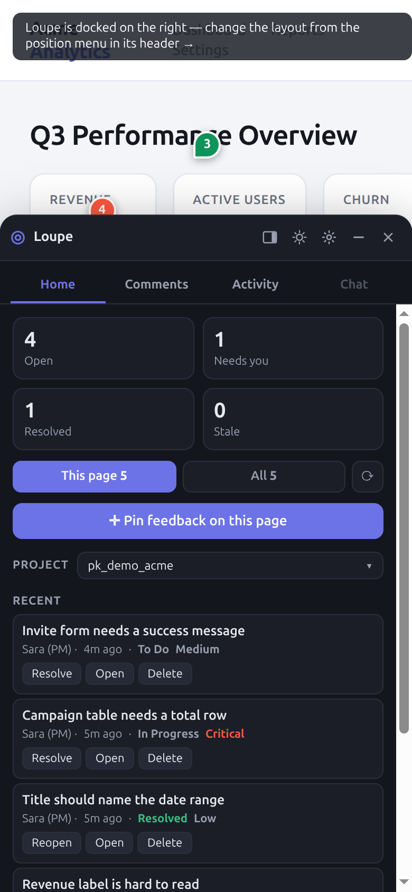Screen dimensions: 412x892
Task: Select the This page 5 filter
Action: coord(95,476)
